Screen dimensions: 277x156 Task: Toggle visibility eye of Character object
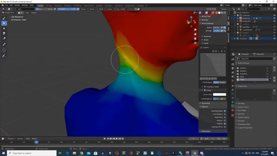[274, 18]
